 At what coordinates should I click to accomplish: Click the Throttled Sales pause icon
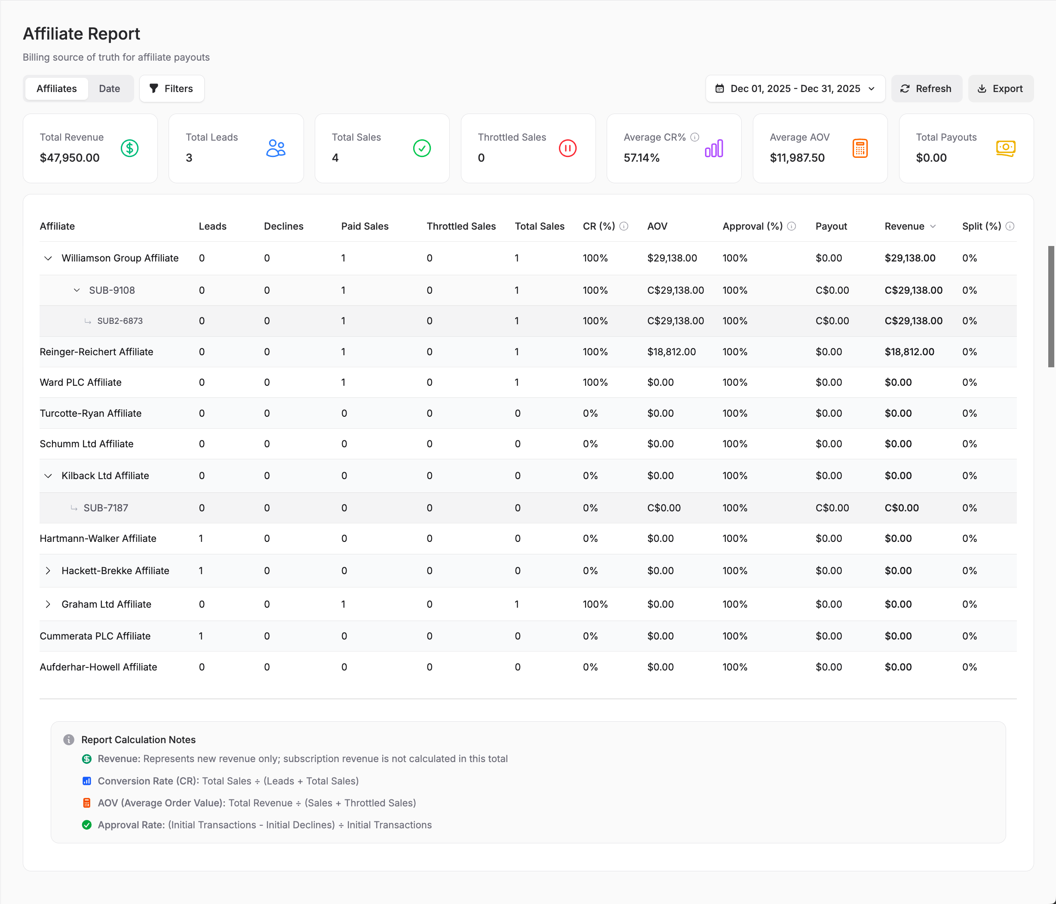568,148
